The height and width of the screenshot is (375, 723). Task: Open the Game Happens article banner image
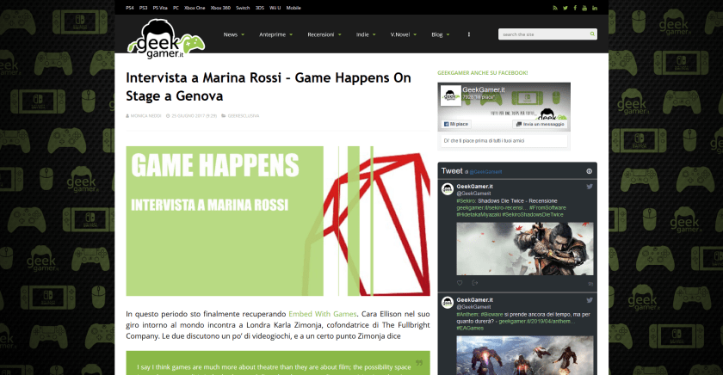click(278, 221)
